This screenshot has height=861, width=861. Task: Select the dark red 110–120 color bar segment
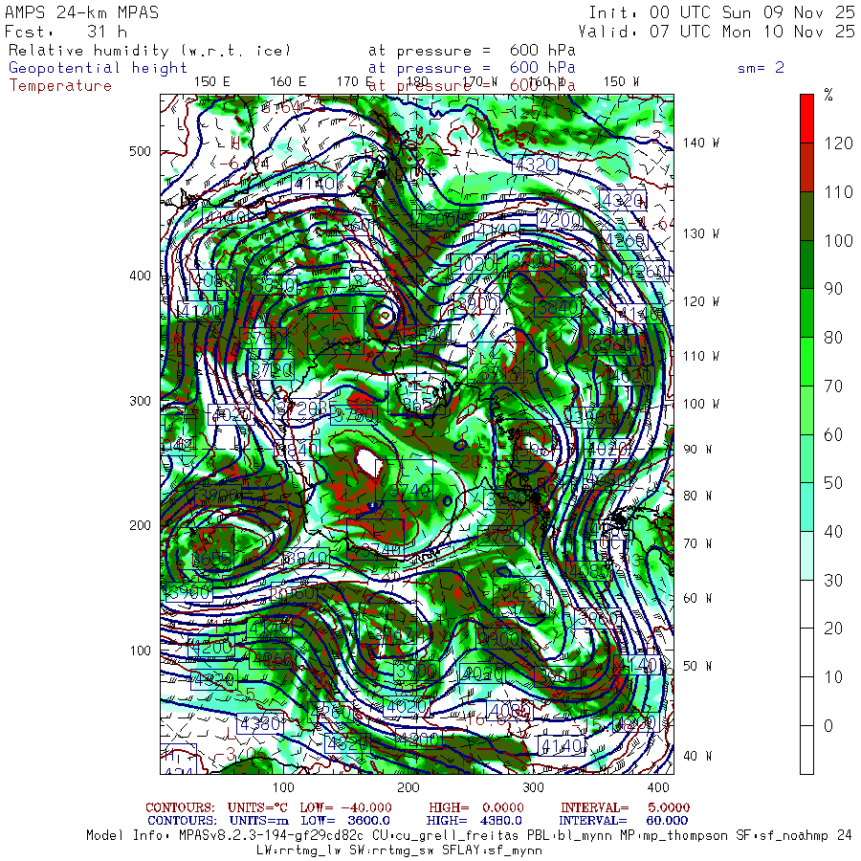coord(806,166)
